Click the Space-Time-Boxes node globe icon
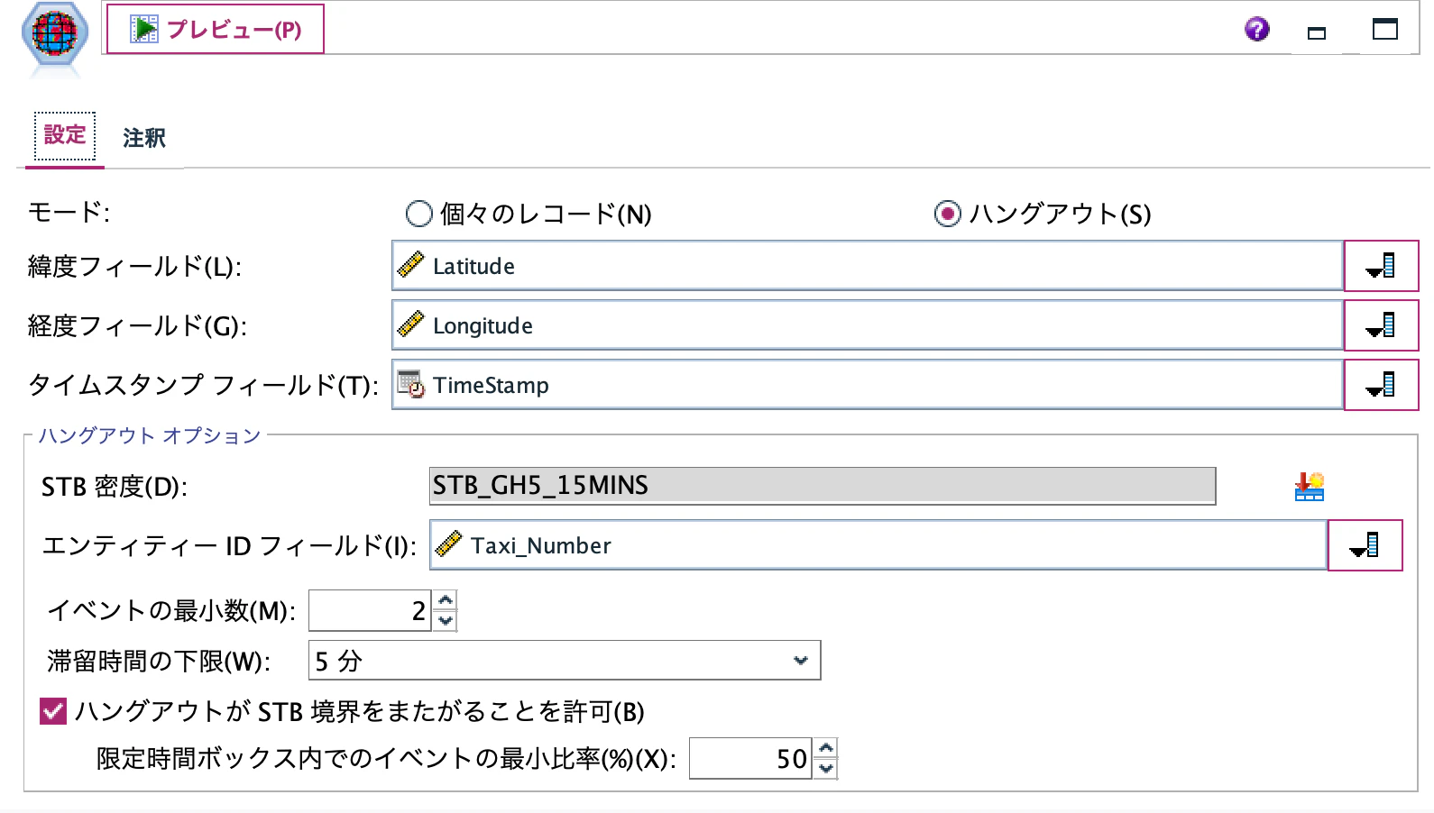The width and height of the screenshot is (1434, 813). tap(55, 35)
